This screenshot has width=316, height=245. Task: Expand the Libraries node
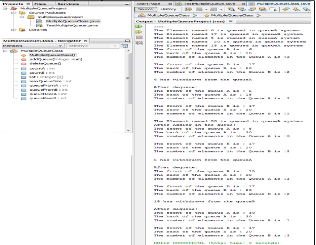tap(13, 30)
